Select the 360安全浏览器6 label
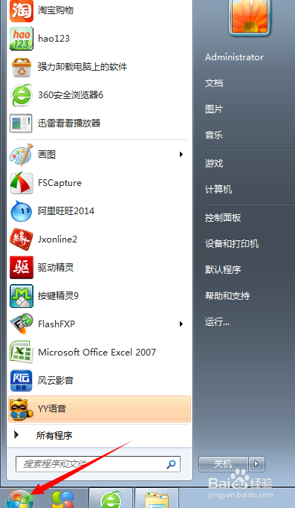Image resolution: width=295 pixels, height=508 pixels. coord(71,95)
